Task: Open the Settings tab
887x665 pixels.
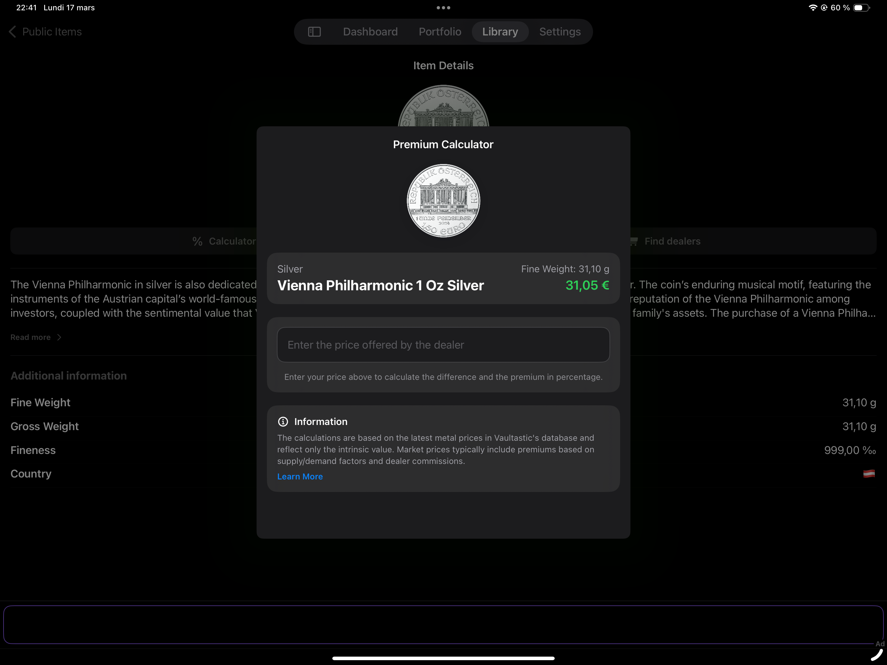Action: [x=560, y=32]
